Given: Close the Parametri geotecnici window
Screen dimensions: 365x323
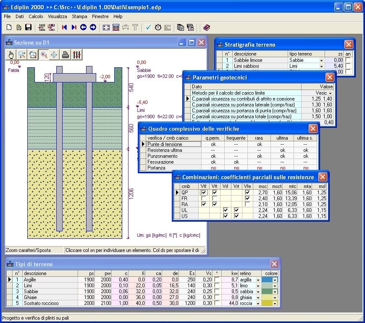Looking at the screenshot, I should 330,77.
